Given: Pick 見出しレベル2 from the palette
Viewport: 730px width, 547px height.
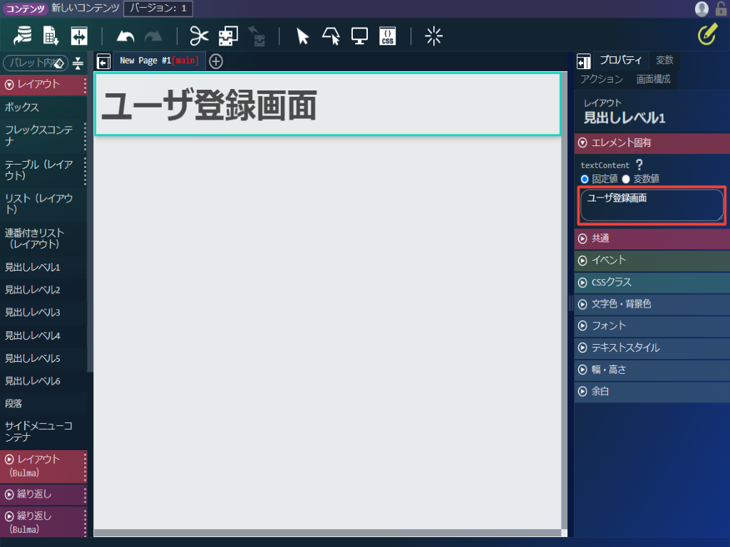Looking at the screenshot, I should tap(43, 291).
